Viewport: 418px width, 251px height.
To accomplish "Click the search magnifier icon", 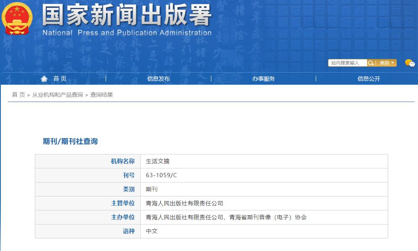I will (x=371, y=63).
